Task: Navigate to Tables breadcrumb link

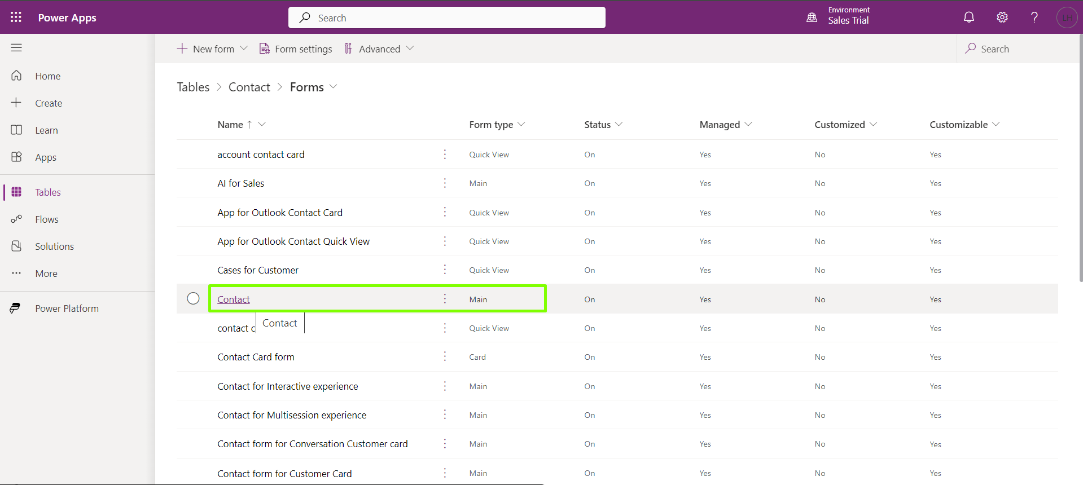Action: 193,87
